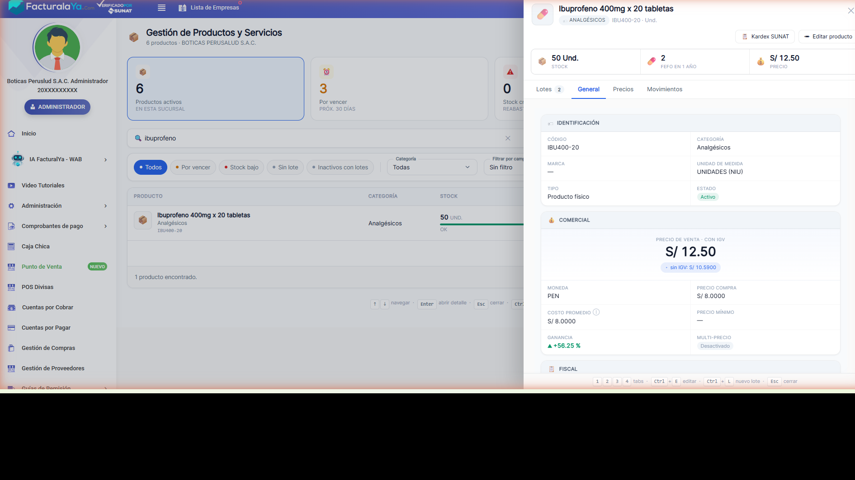This screenshot has width=855, height=480.
Task: Click the Gestión de Proveedores icon
Action: tap(11, 368)
